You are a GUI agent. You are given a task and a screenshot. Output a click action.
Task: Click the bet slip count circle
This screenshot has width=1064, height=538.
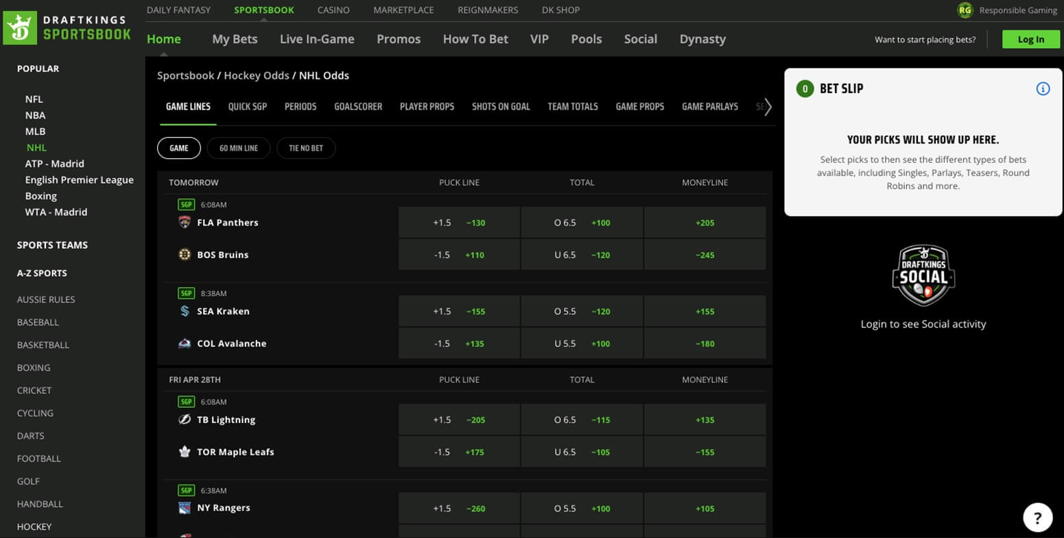point(805,88)
